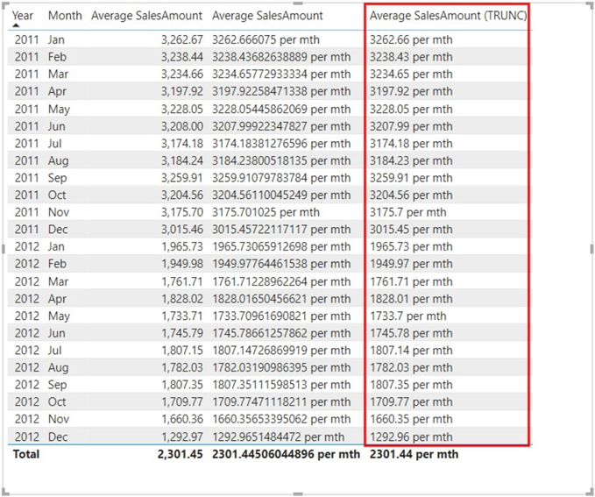Select the cell 3197.92258471338 per mth
The width and height of the screenshot is (595, 497).
(281, 91)
